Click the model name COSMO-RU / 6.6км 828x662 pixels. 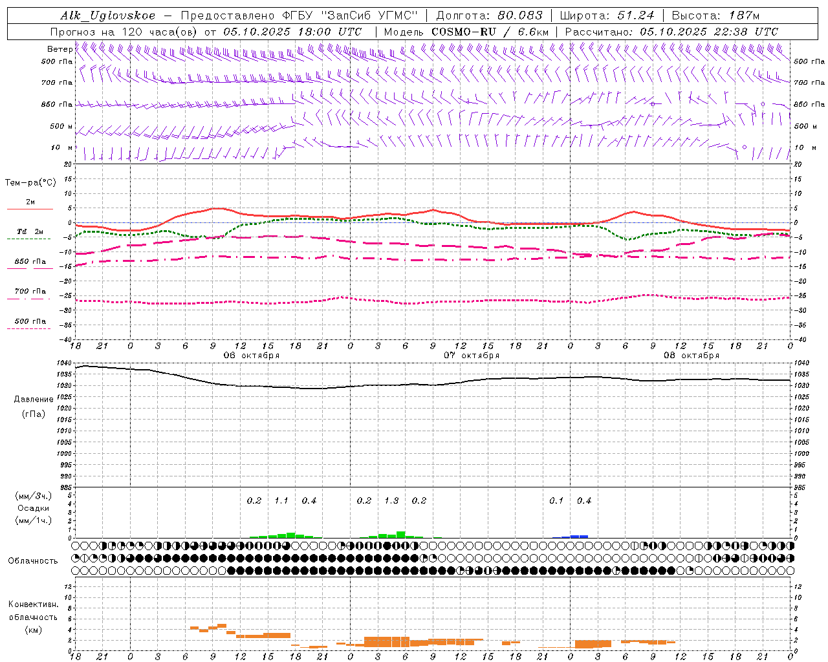490,32
